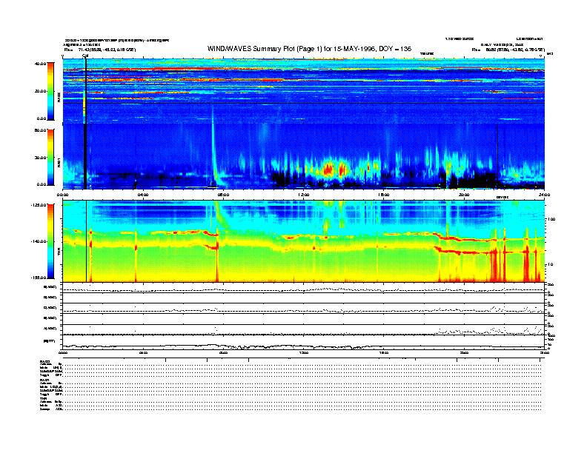The width and height of the screenshot is (587, 453).
Task: Click the 10 label on TNR right axis
Action: tap(551, 264)
